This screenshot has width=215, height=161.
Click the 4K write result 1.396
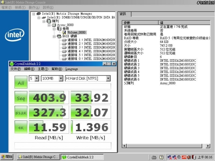(x=91, y=127)
